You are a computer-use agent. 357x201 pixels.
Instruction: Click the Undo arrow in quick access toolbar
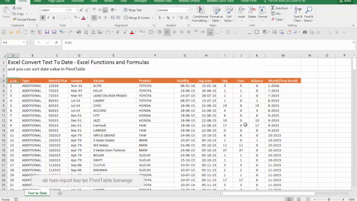(x=61, y=32)
